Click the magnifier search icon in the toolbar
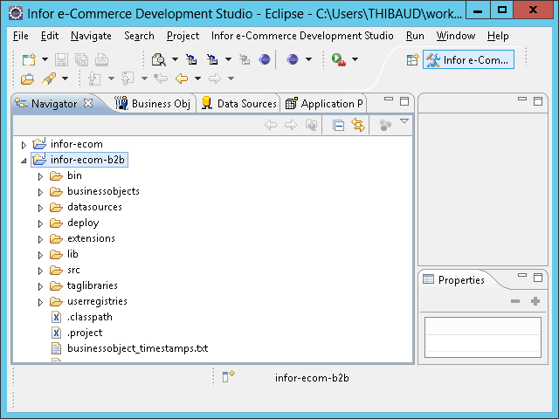Viewport: 559px width, 419px height. 158,59
